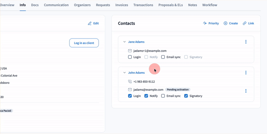
Task: Click envelope icon beside jadams+1@example.com
Action: click(x=130, y=51)
